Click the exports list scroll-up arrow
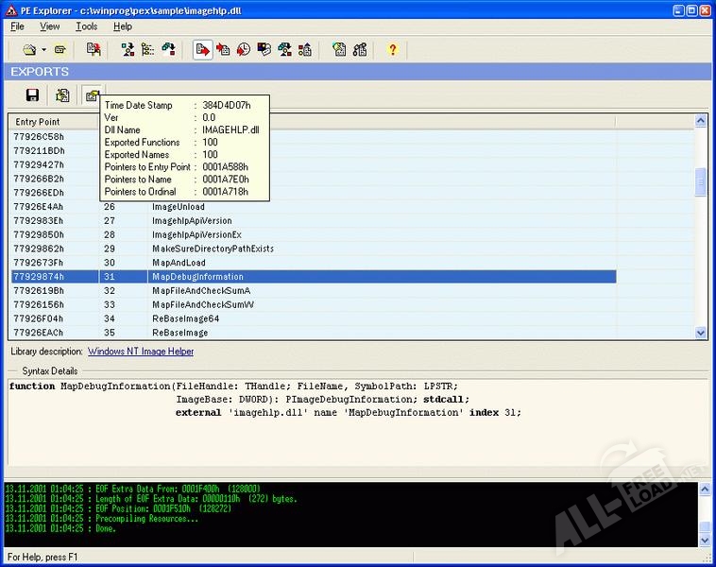This screenshot has height=567, width=716. [701, 122]
